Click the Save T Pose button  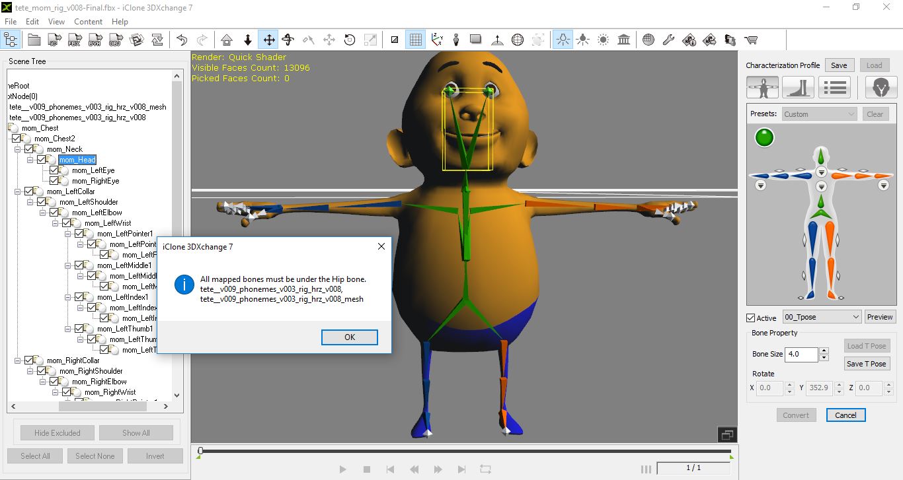click(x=867, y=364)
